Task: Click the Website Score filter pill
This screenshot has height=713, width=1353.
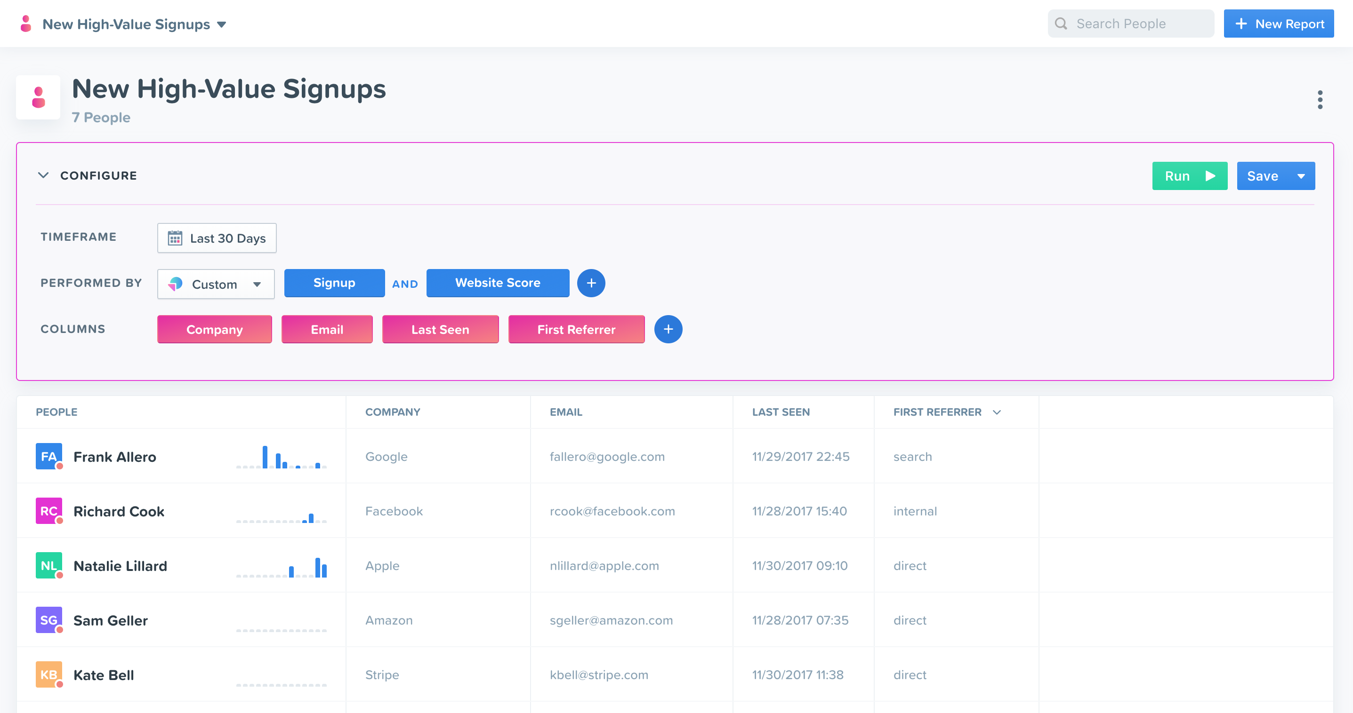Action: click(498, 283)
